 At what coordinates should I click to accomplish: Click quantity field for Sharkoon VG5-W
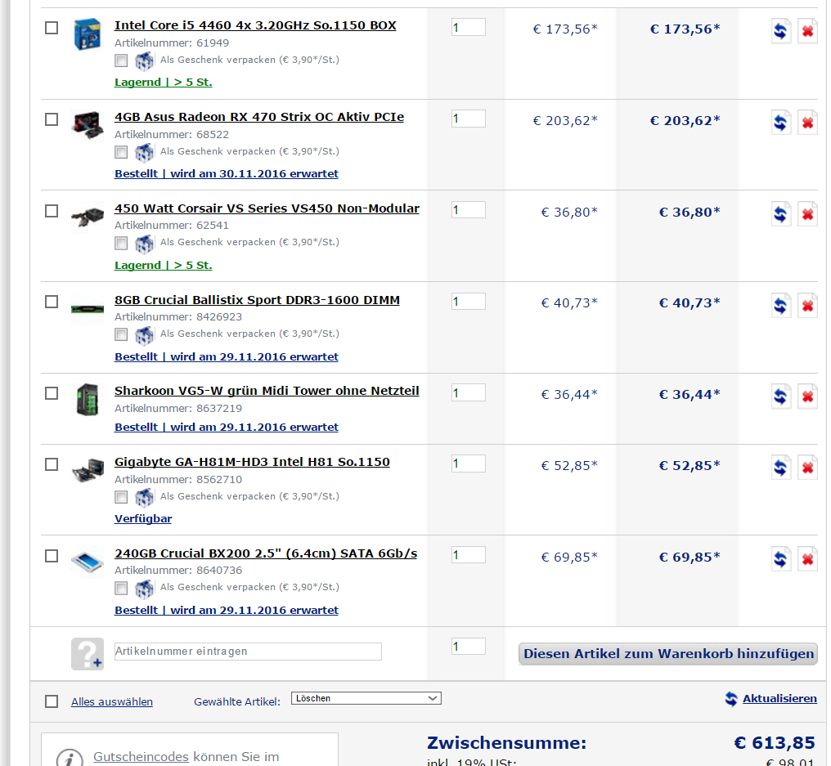(x=469, y=393)
